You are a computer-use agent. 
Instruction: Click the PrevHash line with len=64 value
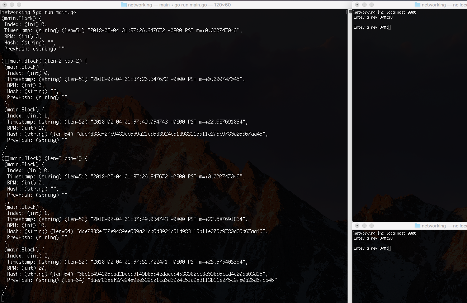[142, 280]
